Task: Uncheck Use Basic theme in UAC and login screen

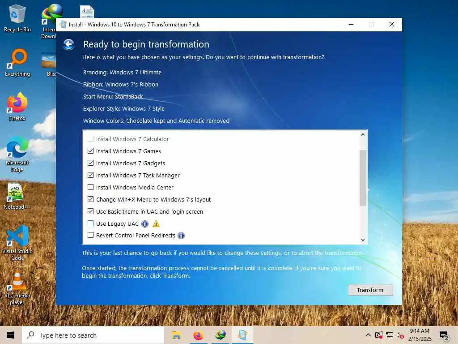Action: pos(90,211)
